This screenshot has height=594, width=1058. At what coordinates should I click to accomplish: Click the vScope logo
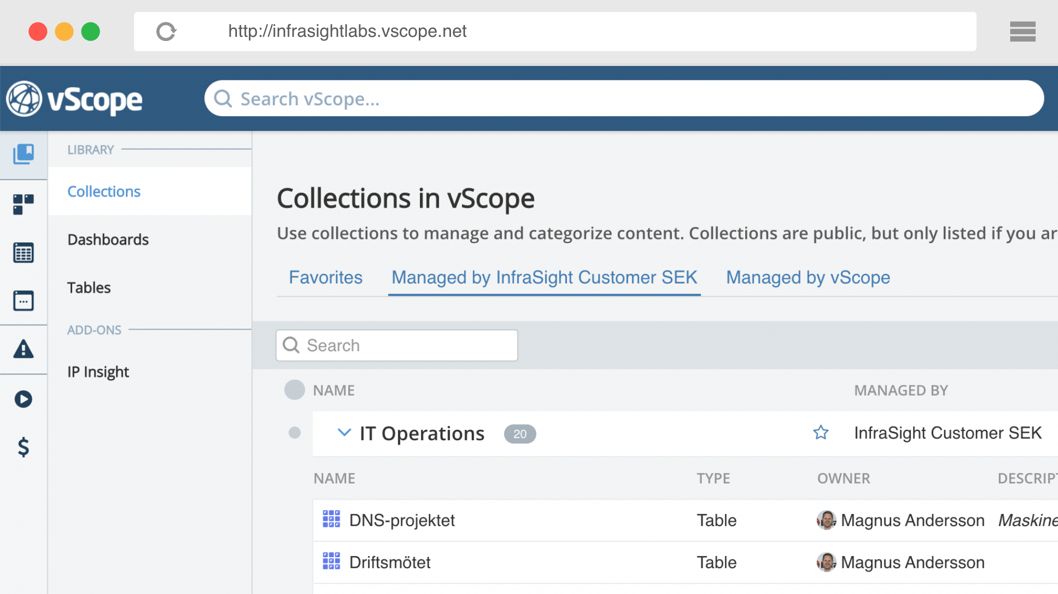pos(74,99)
